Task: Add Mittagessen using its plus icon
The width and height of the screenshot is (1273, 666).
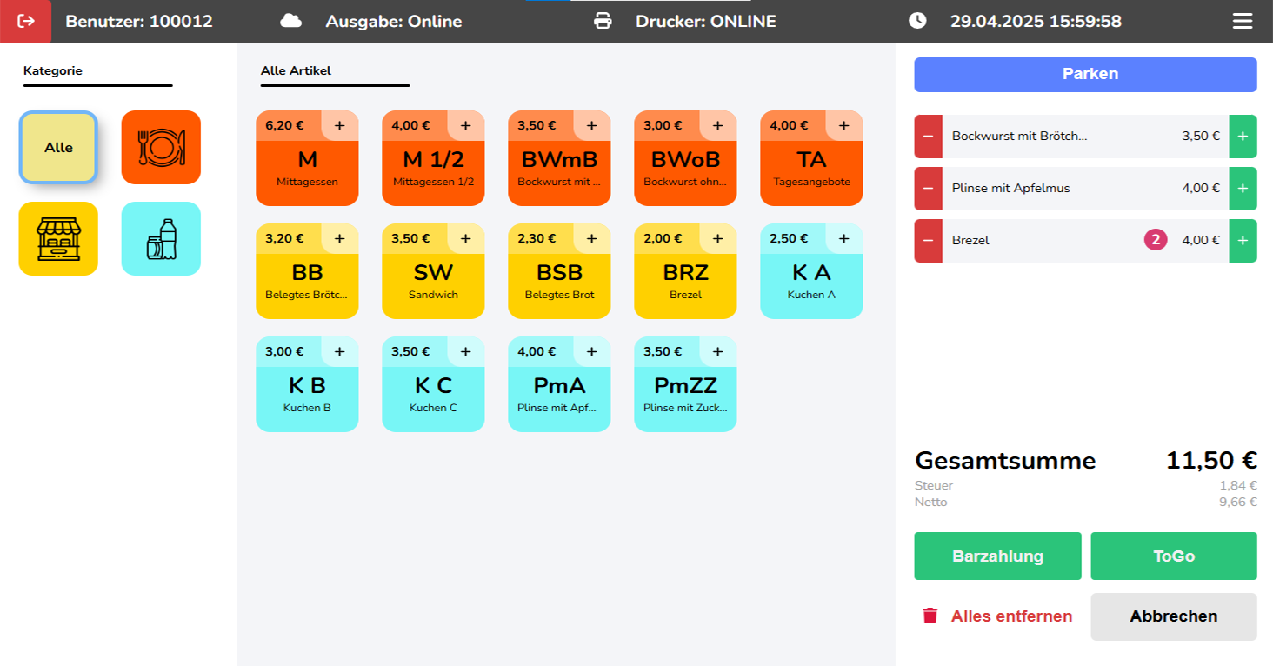Action: [339, 125]
